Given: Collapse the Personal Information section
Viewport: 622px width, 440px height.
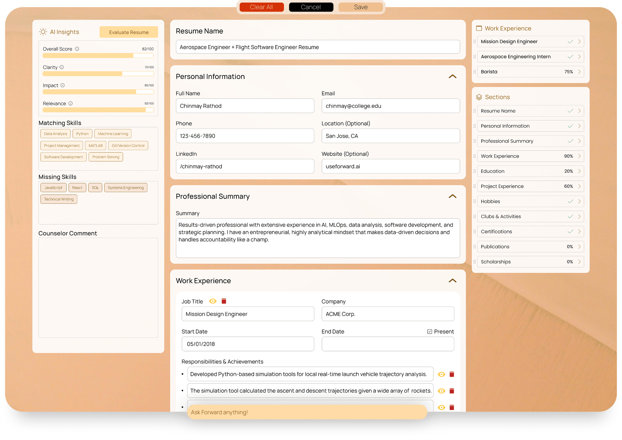Looking at the screenshot, I should (452, 76).
